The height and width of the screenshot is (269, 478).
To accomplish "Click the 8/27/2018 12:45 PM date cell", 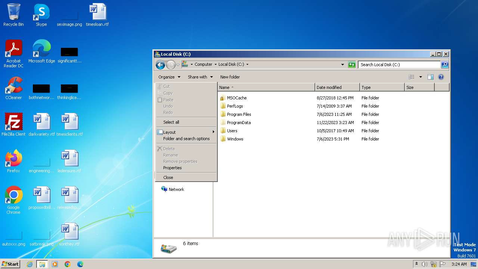I will (x=335, y=98).
